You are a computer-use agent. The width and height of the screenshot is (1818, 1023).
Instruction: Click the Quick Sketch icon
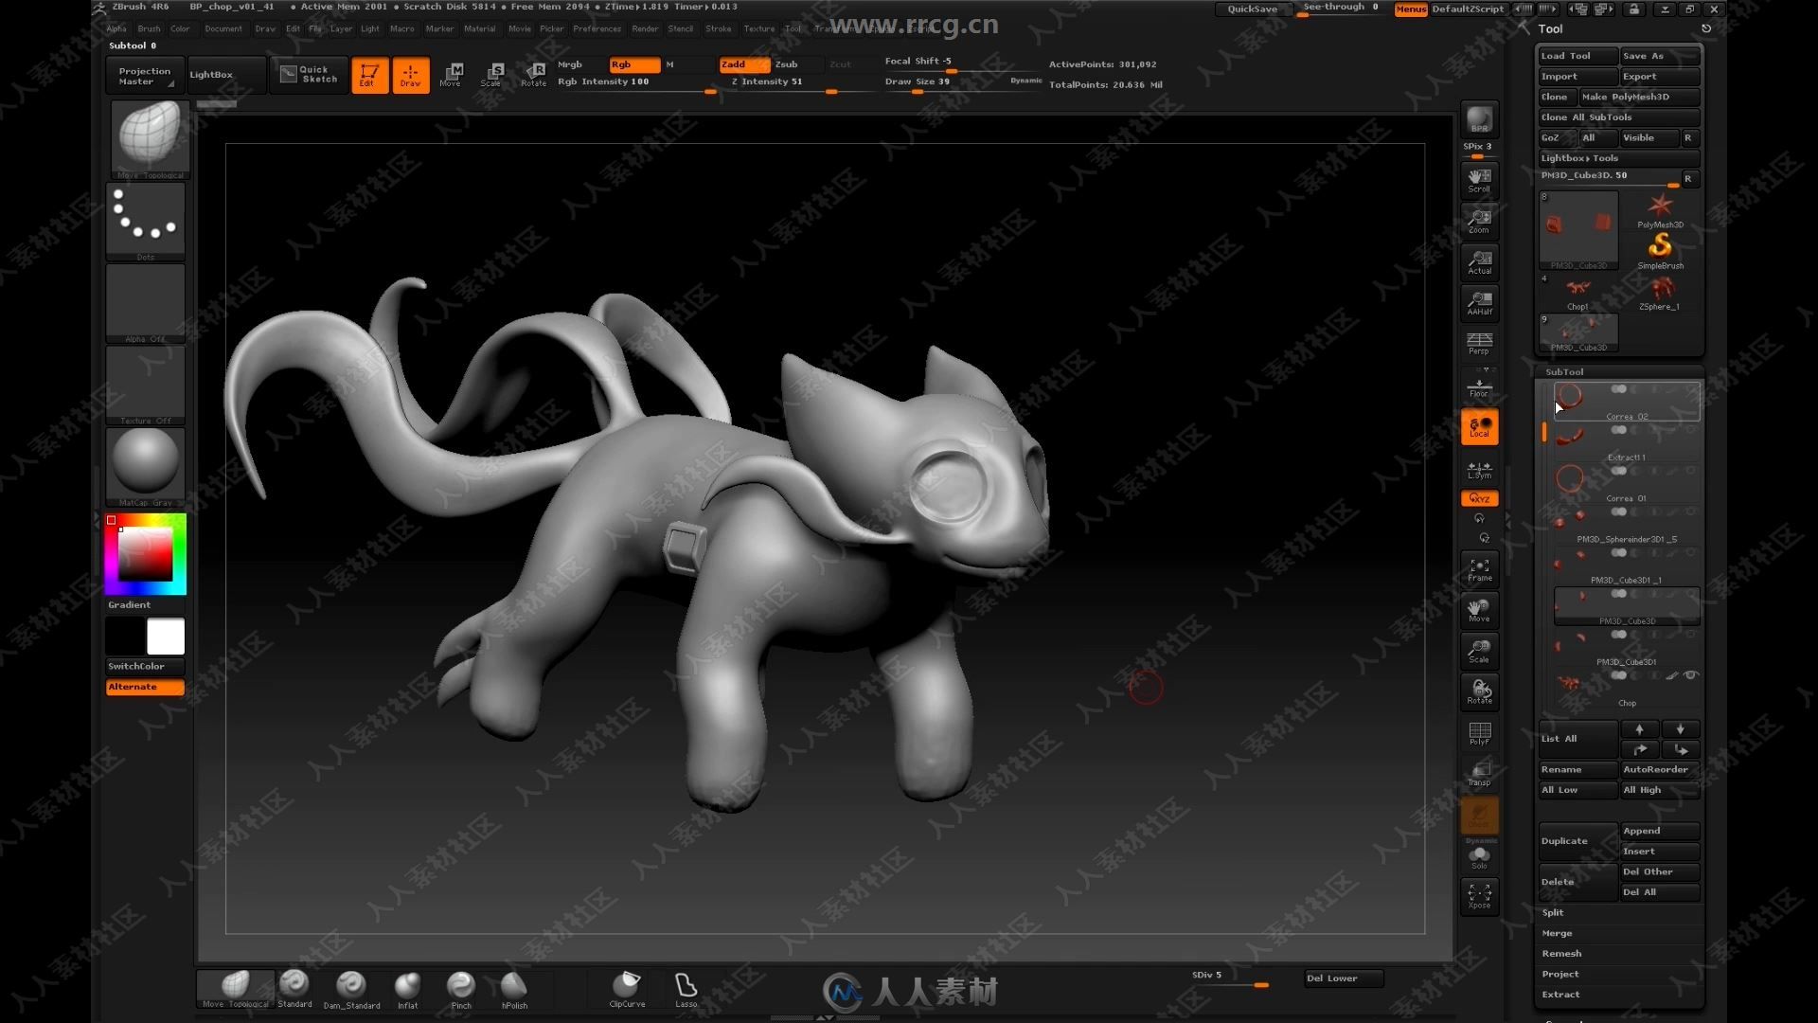pos(309,74)
